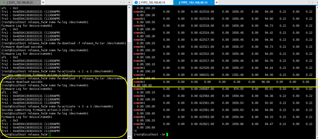
Task: Click the value 94.38
Action: pos(269,96)
